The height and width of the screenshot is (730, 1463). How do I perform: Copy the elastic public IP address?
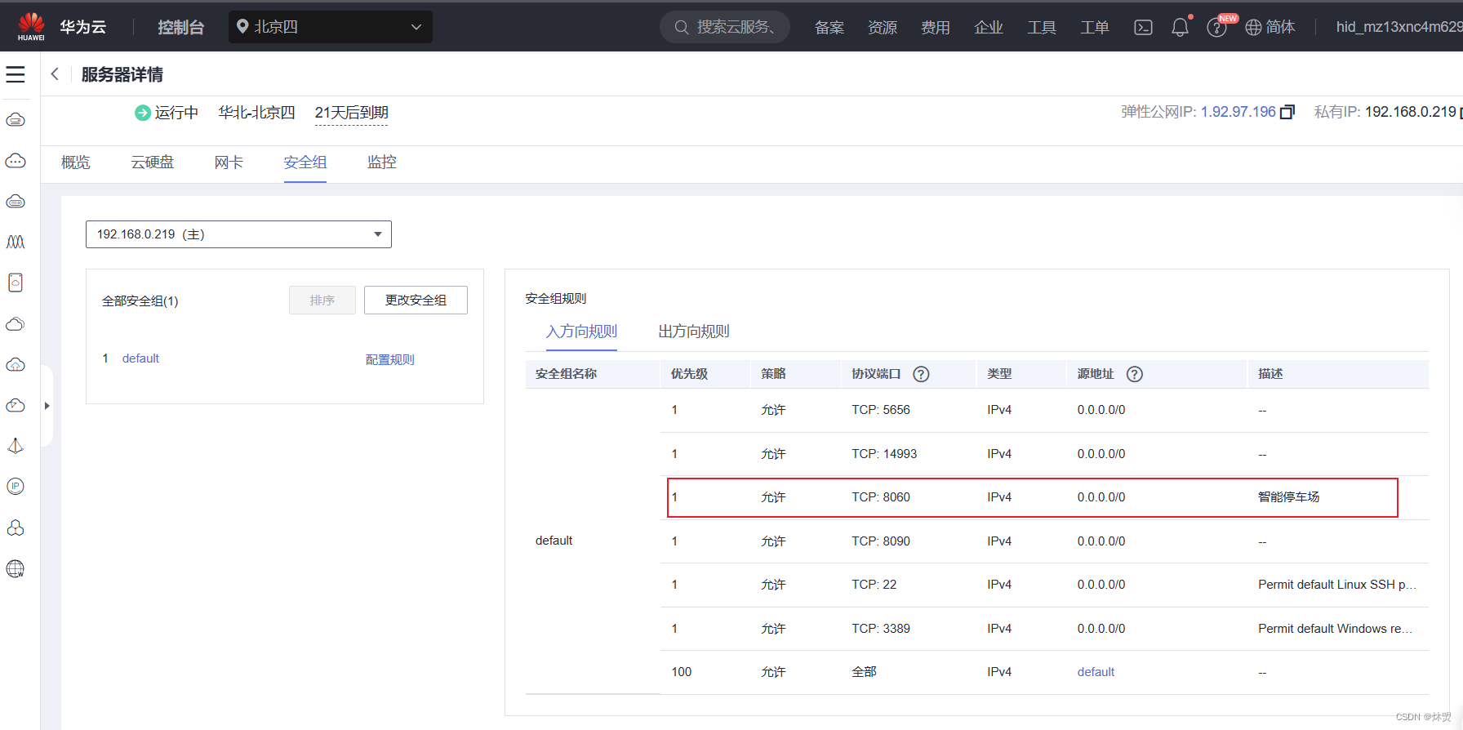[x=1287, y=112]
